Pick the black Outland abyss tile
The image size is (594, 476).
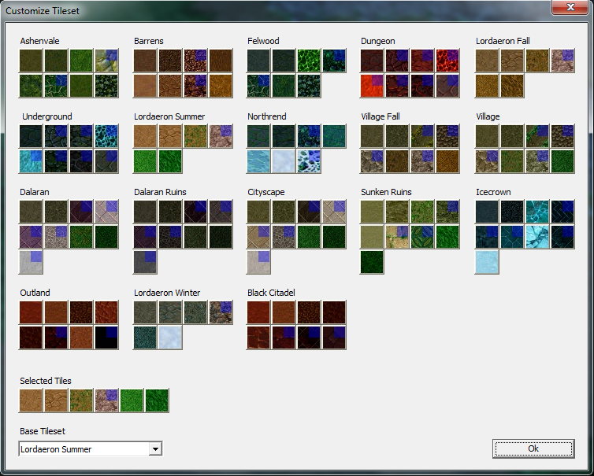pos(106,338)
